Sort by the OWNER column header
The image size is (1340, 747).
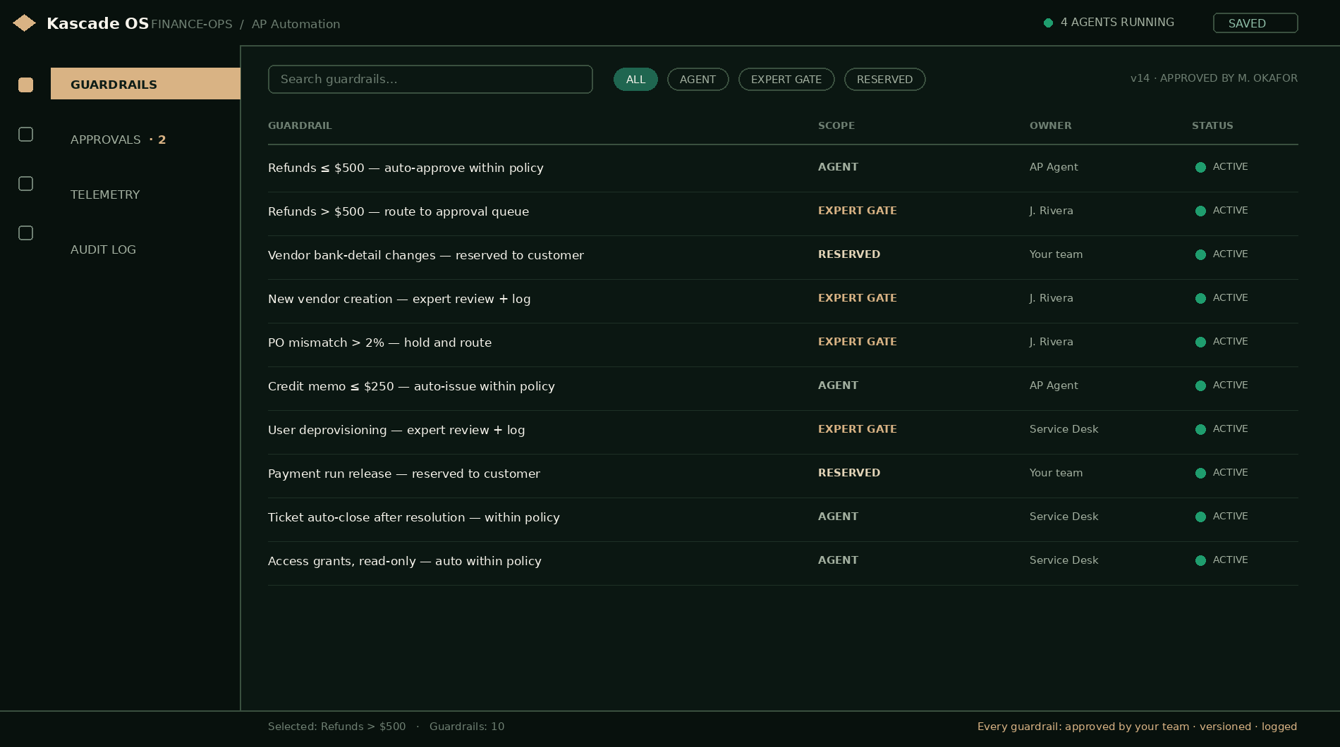tap(1050, 125)
